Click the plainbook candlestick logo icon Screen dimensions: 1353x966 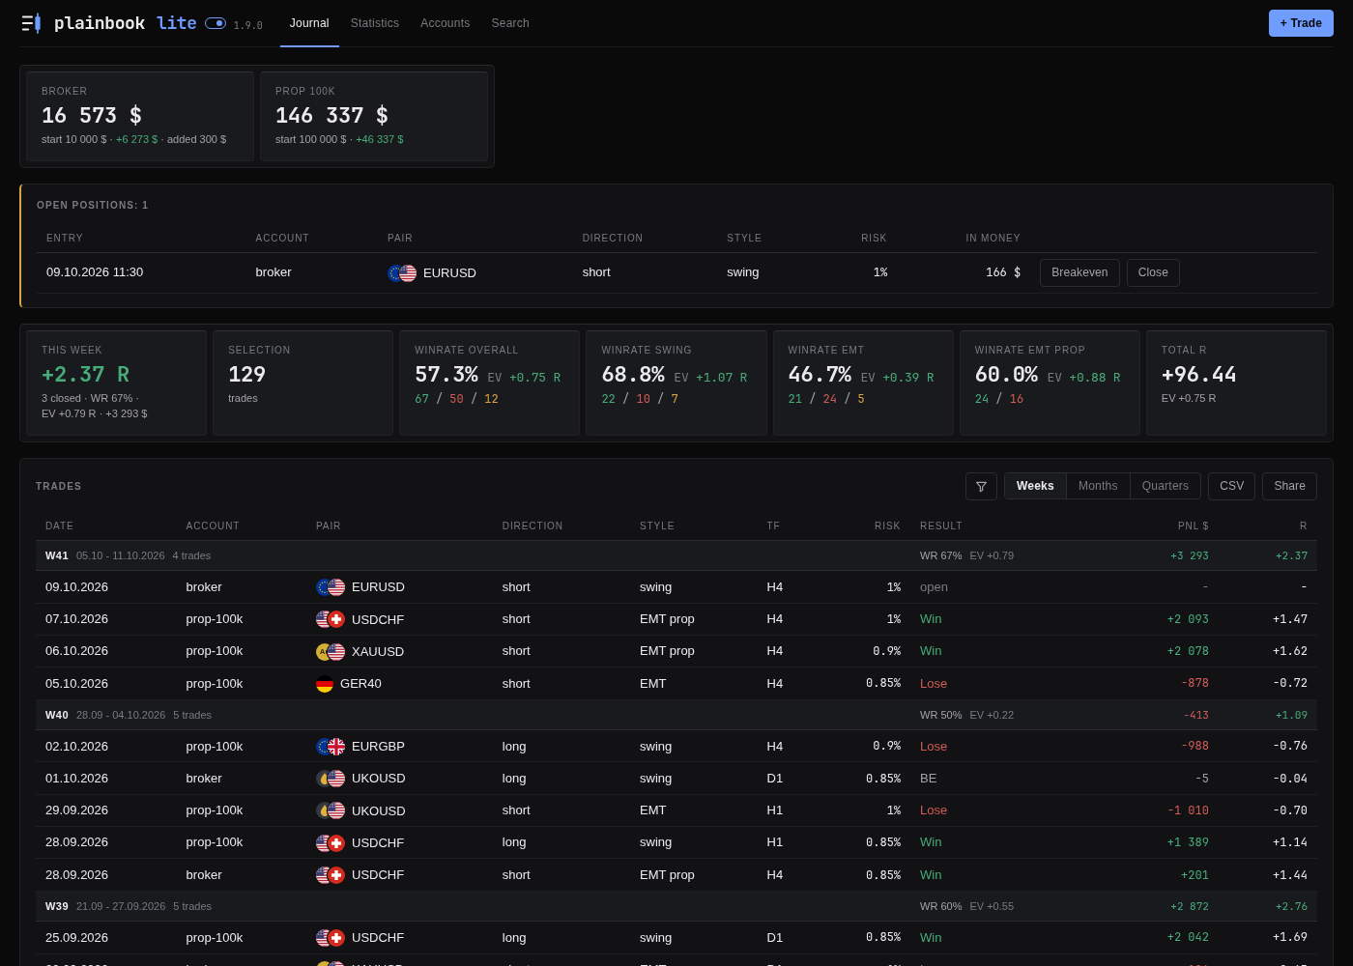[31, 23]
